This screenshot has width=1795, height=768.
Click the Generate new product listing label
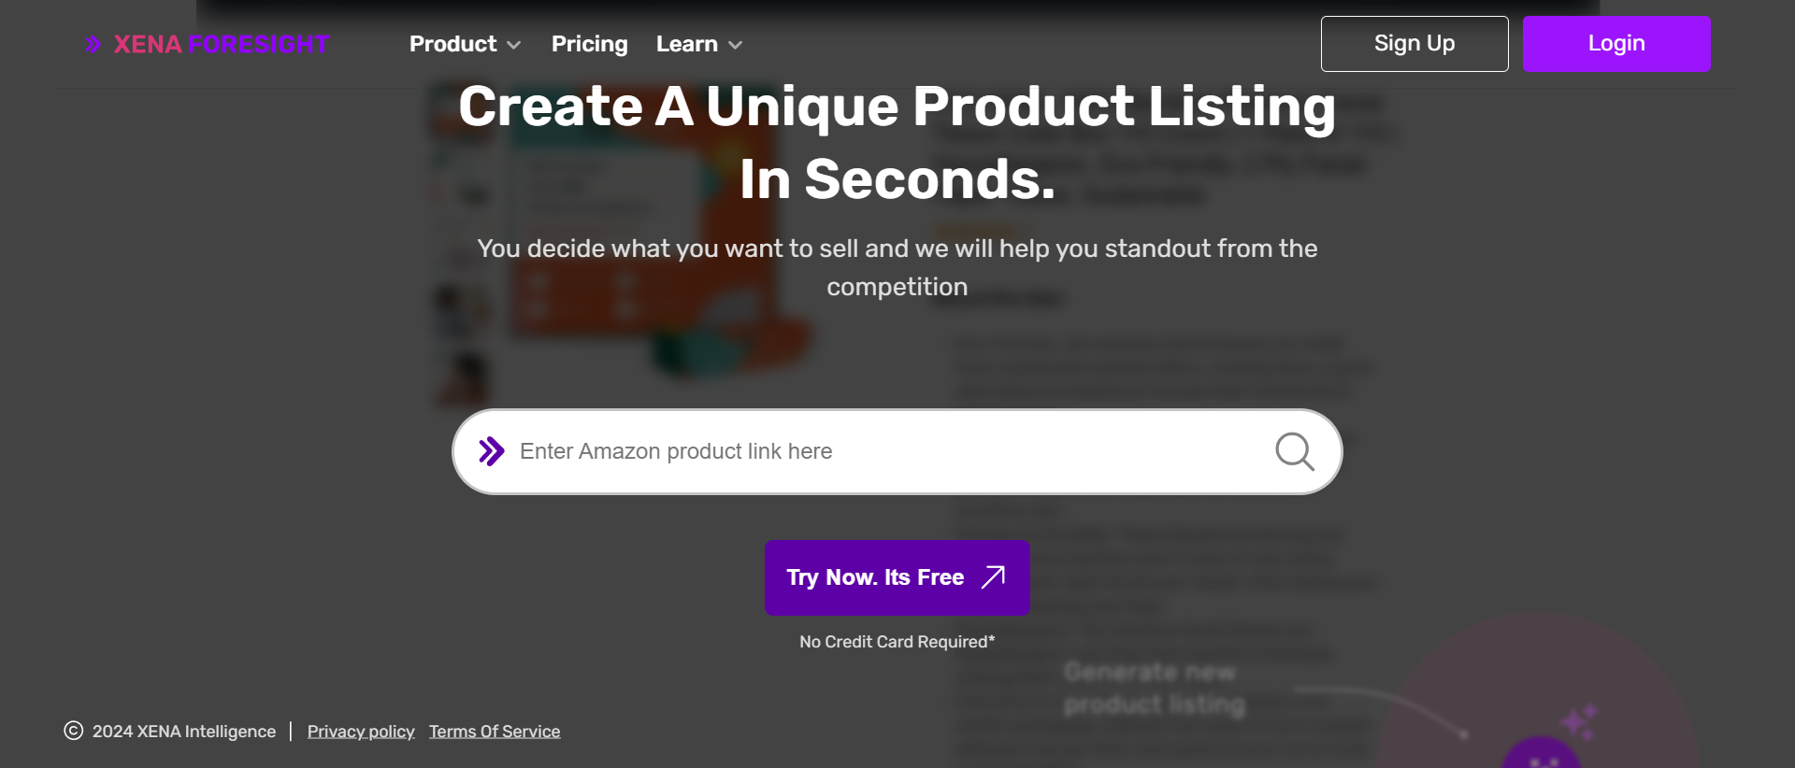point(1154,688)
